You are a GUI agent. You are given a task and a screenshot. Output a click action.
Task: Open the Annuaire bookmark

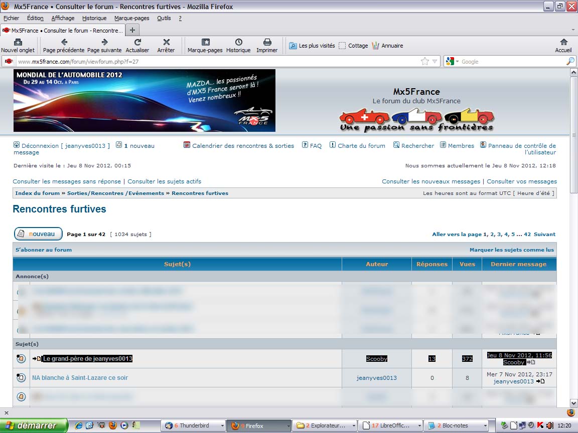point(387,46)
